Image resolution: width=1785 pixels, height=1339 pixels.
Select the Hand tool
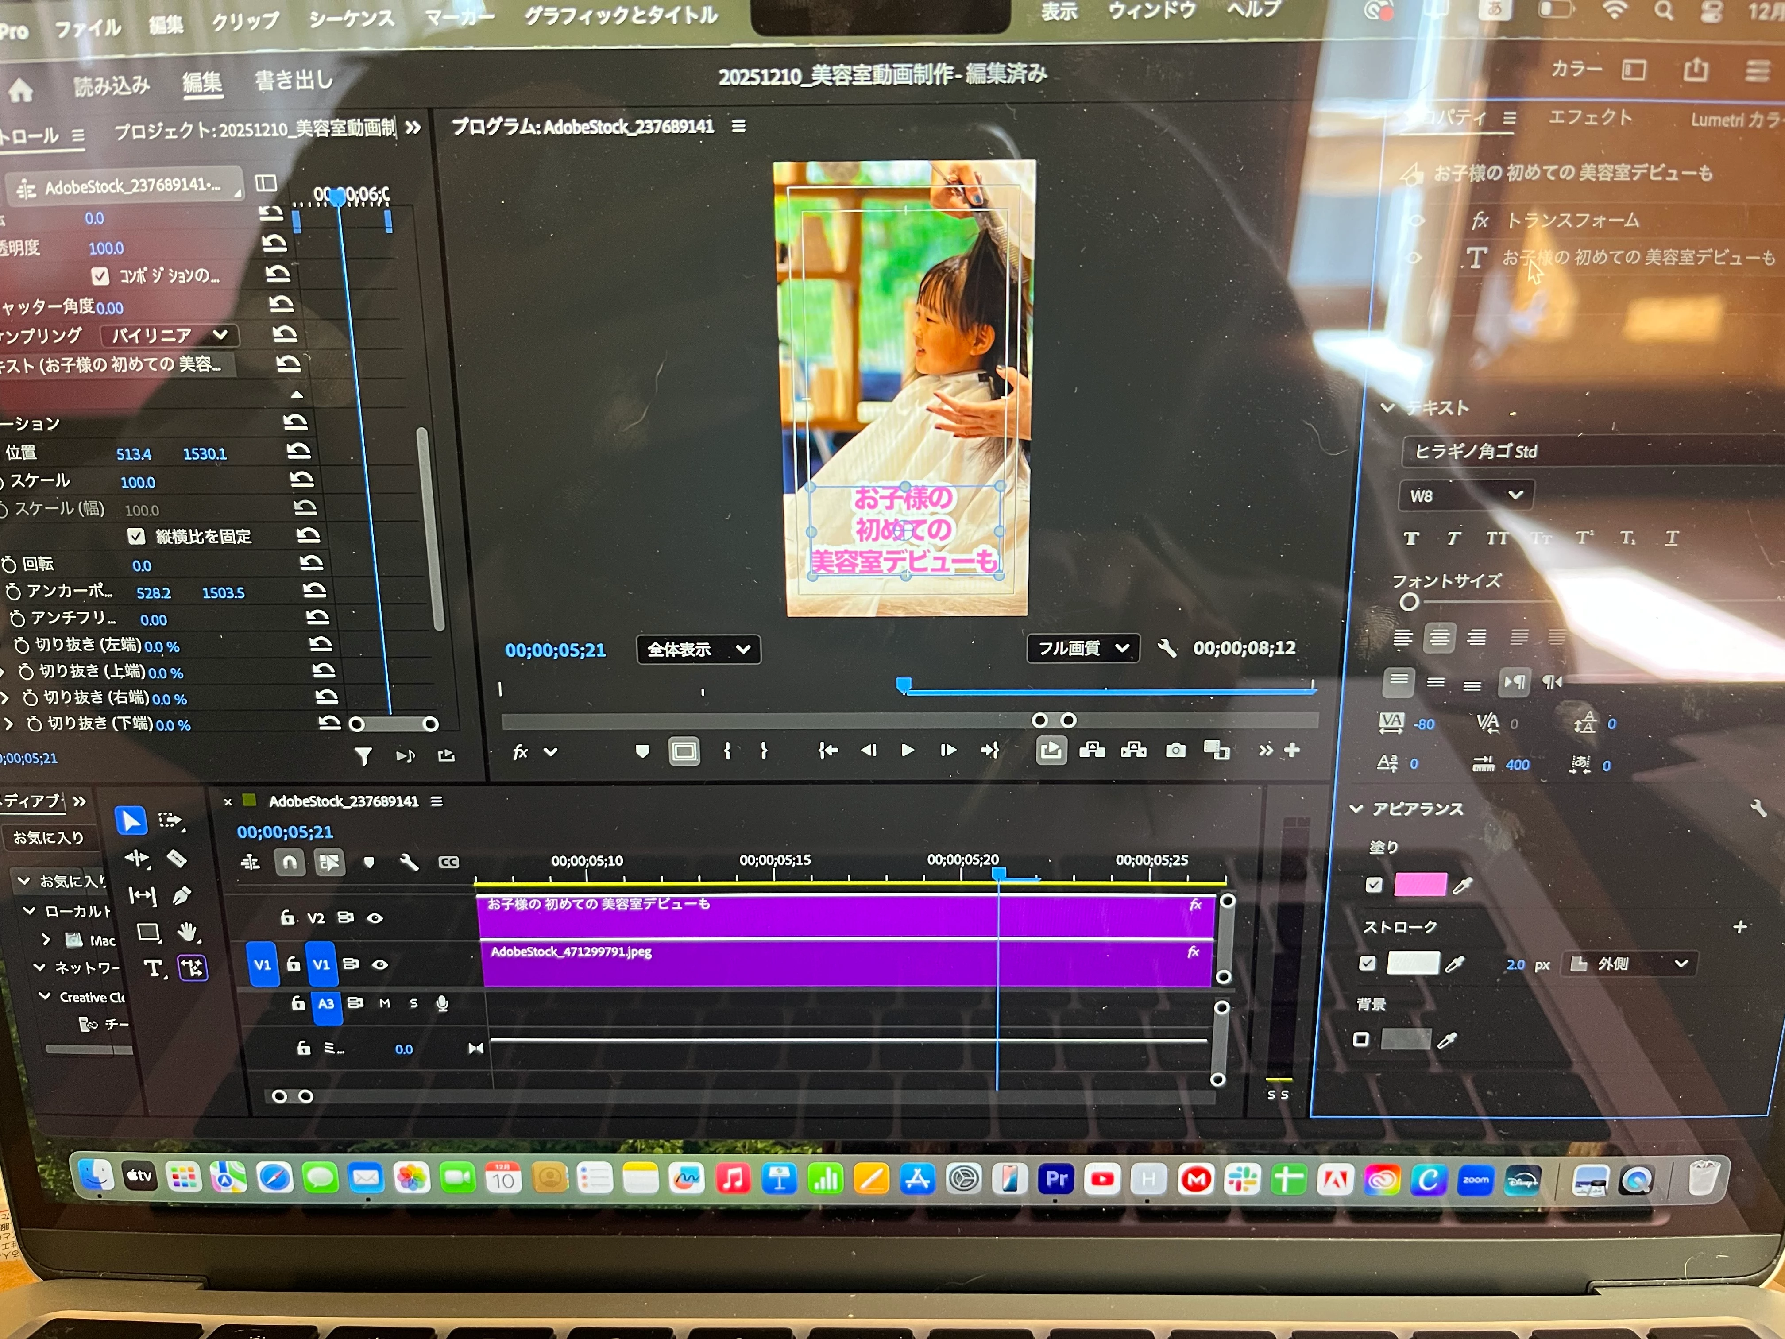(x=187, y=932)
